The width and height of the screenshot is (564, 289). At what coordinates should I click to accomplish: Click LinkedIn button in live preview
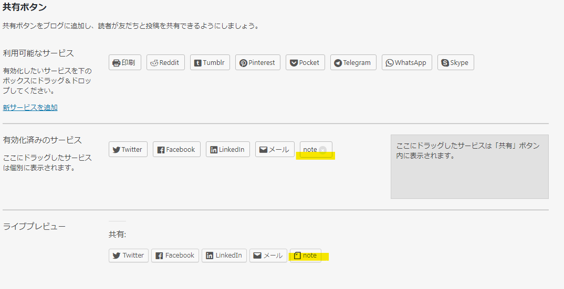tap(224, 255)
